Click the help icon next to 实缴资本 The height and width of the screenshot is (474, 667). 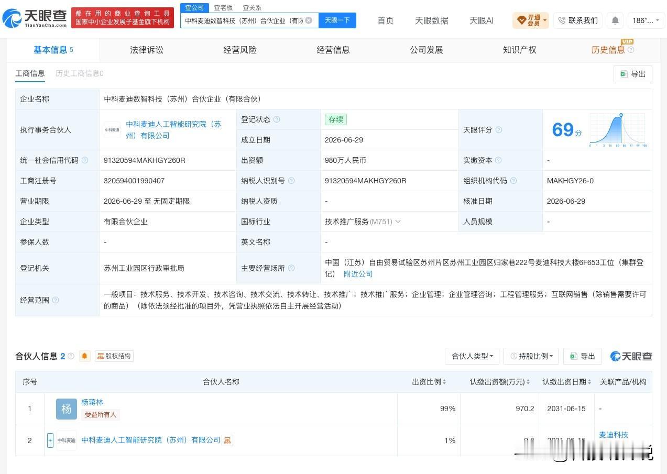pyautogui.click(x=498, y=160)
